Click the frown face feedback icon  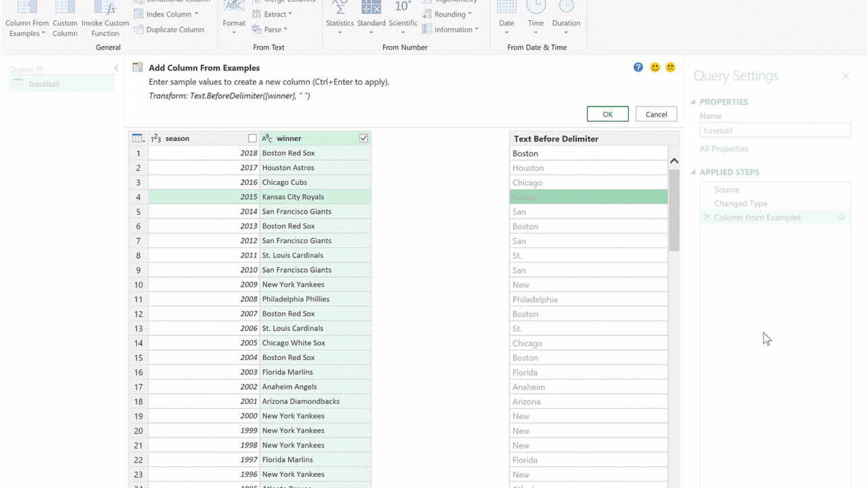click(671, 67)
